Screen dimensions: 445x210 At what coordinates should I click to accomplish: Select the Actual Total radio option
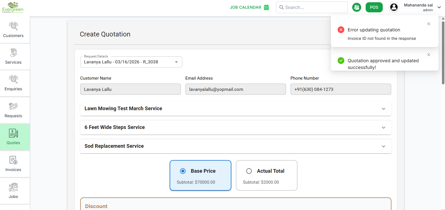[249, 171]
